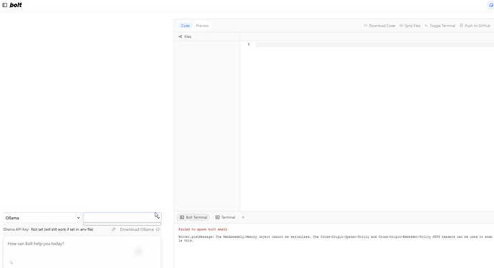Switch to the Preview tab

(x=203, y=26)
